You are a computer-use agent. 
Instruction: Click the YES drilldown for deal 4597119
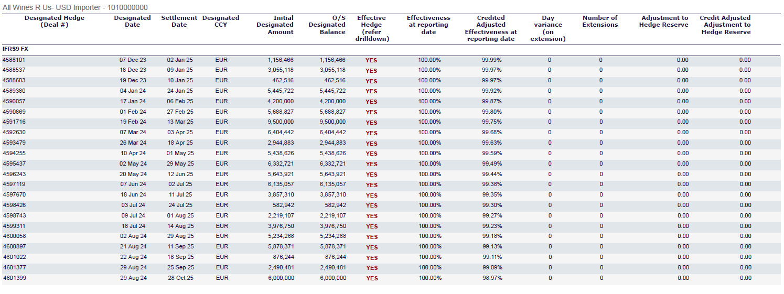371,185
